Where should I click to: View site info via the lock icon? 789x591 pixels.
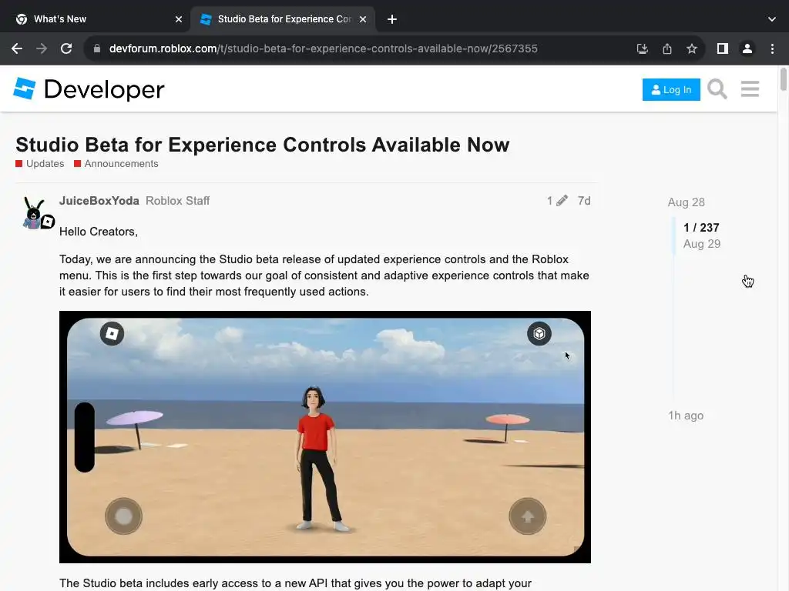pyautogui.click(x=97, y=48)
